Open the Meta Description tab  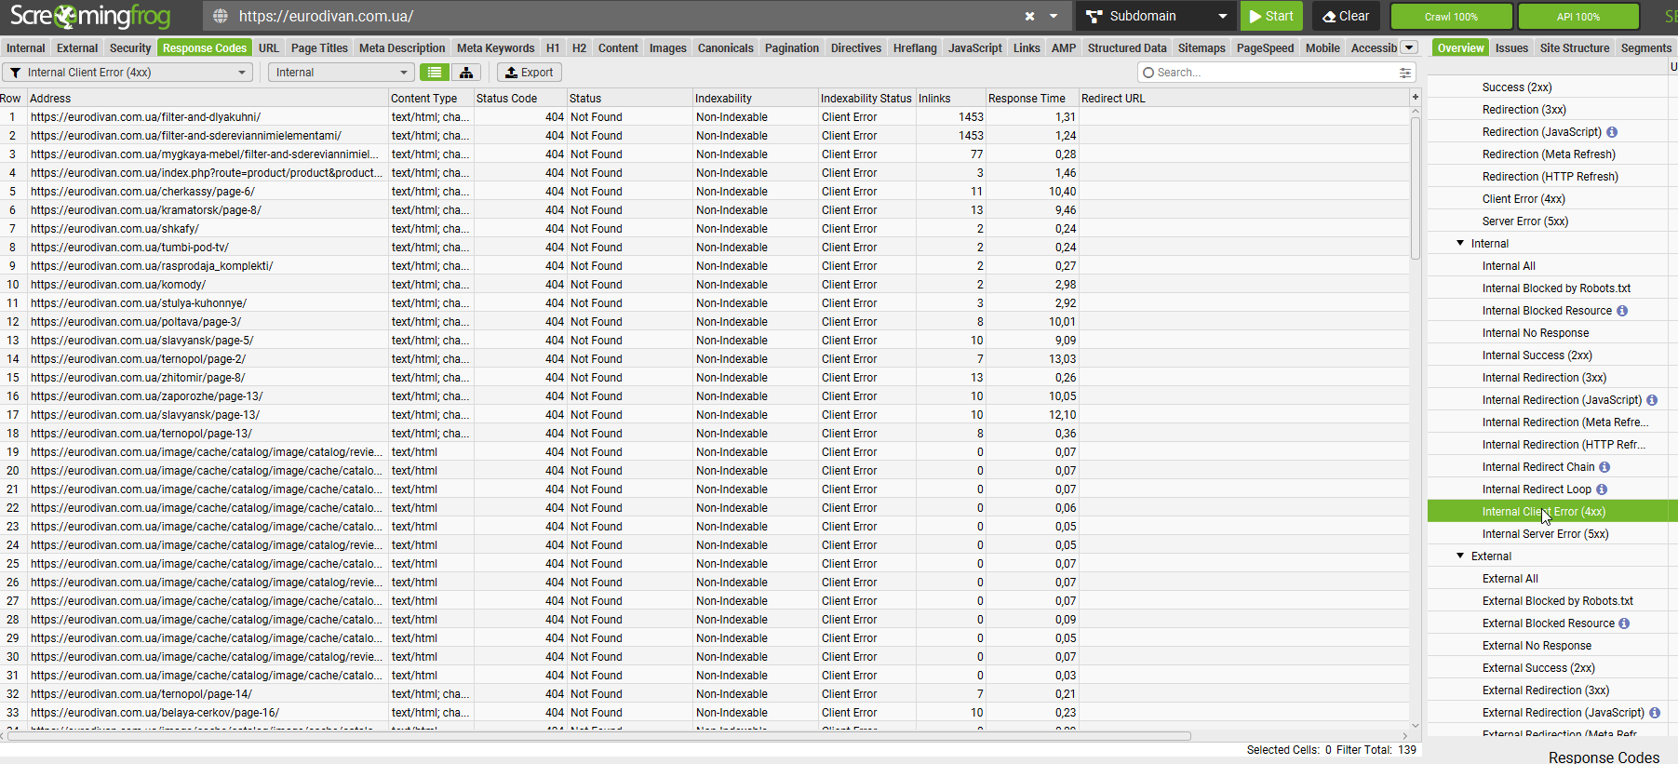pos(402,48)
